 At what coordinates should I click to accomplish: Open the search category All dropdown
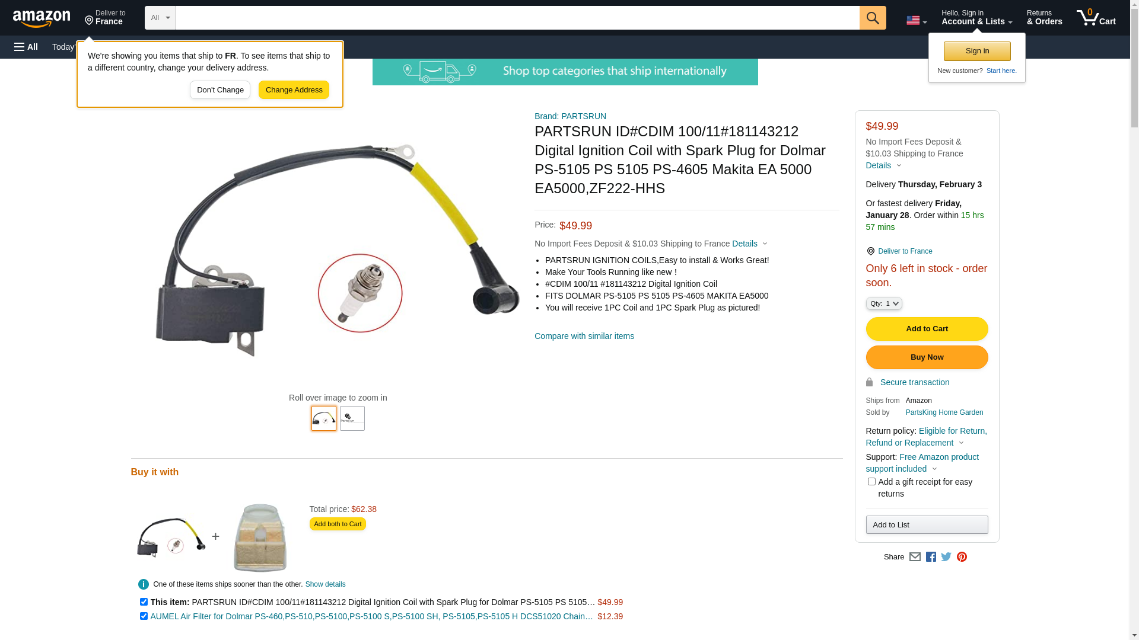pyautogui.click(x=160, y=18)
